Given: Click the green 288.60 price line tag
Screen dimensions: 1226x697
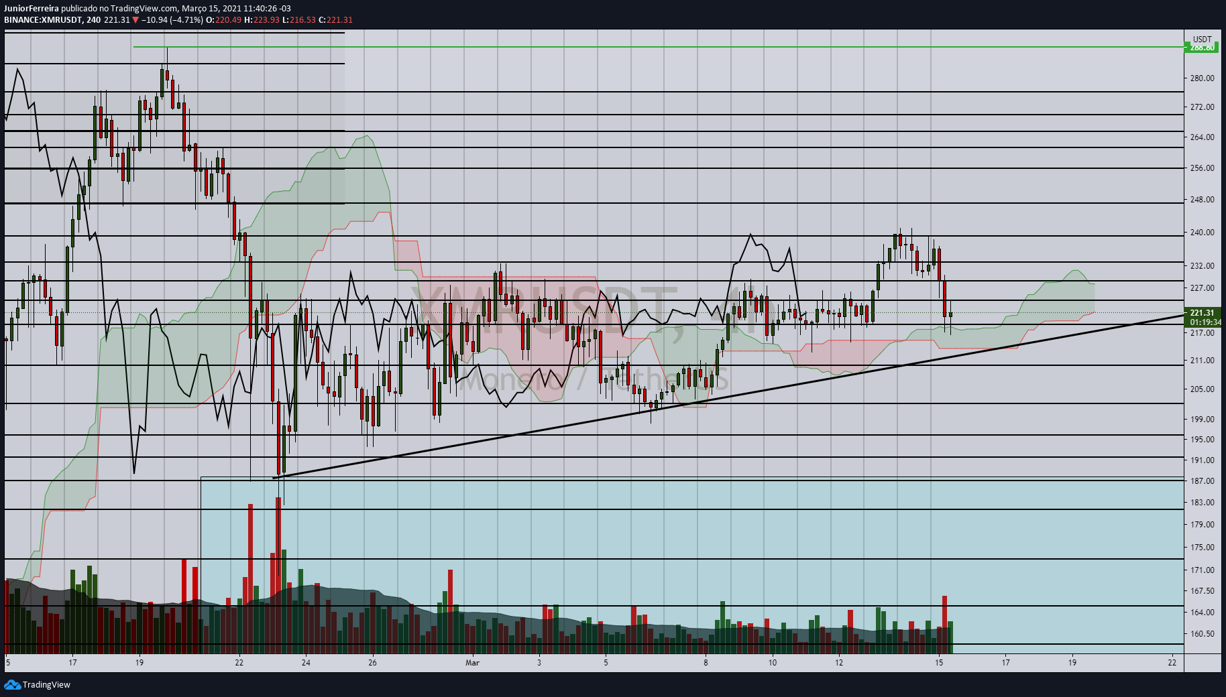Looking at the screenshot, I should (x=1201, y=48).
